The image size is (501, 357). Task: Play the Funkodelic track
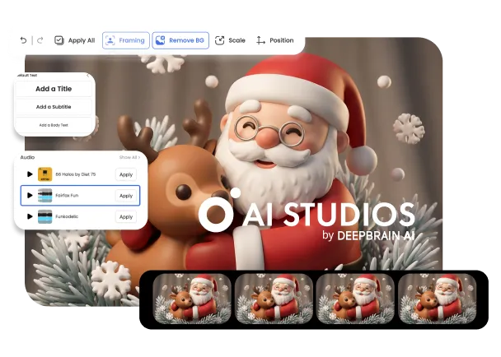(30, 216)
